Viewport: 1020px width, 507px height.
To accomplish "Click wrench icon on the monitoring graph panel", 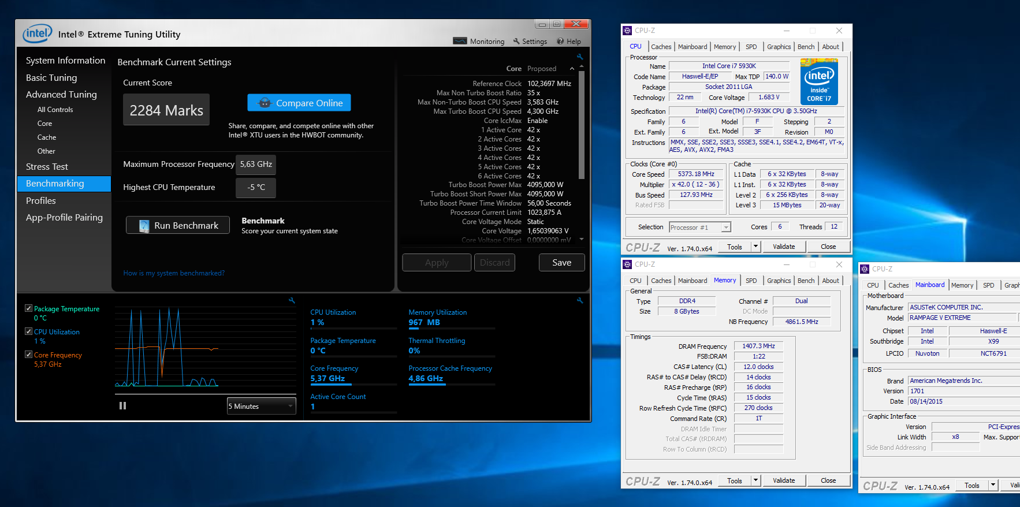I will coord(292,300).
